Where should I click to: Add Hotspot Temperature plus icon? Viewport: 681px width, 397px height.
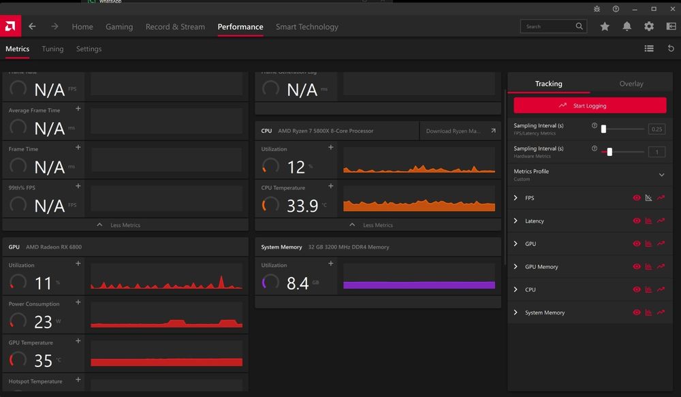(78, 379)
